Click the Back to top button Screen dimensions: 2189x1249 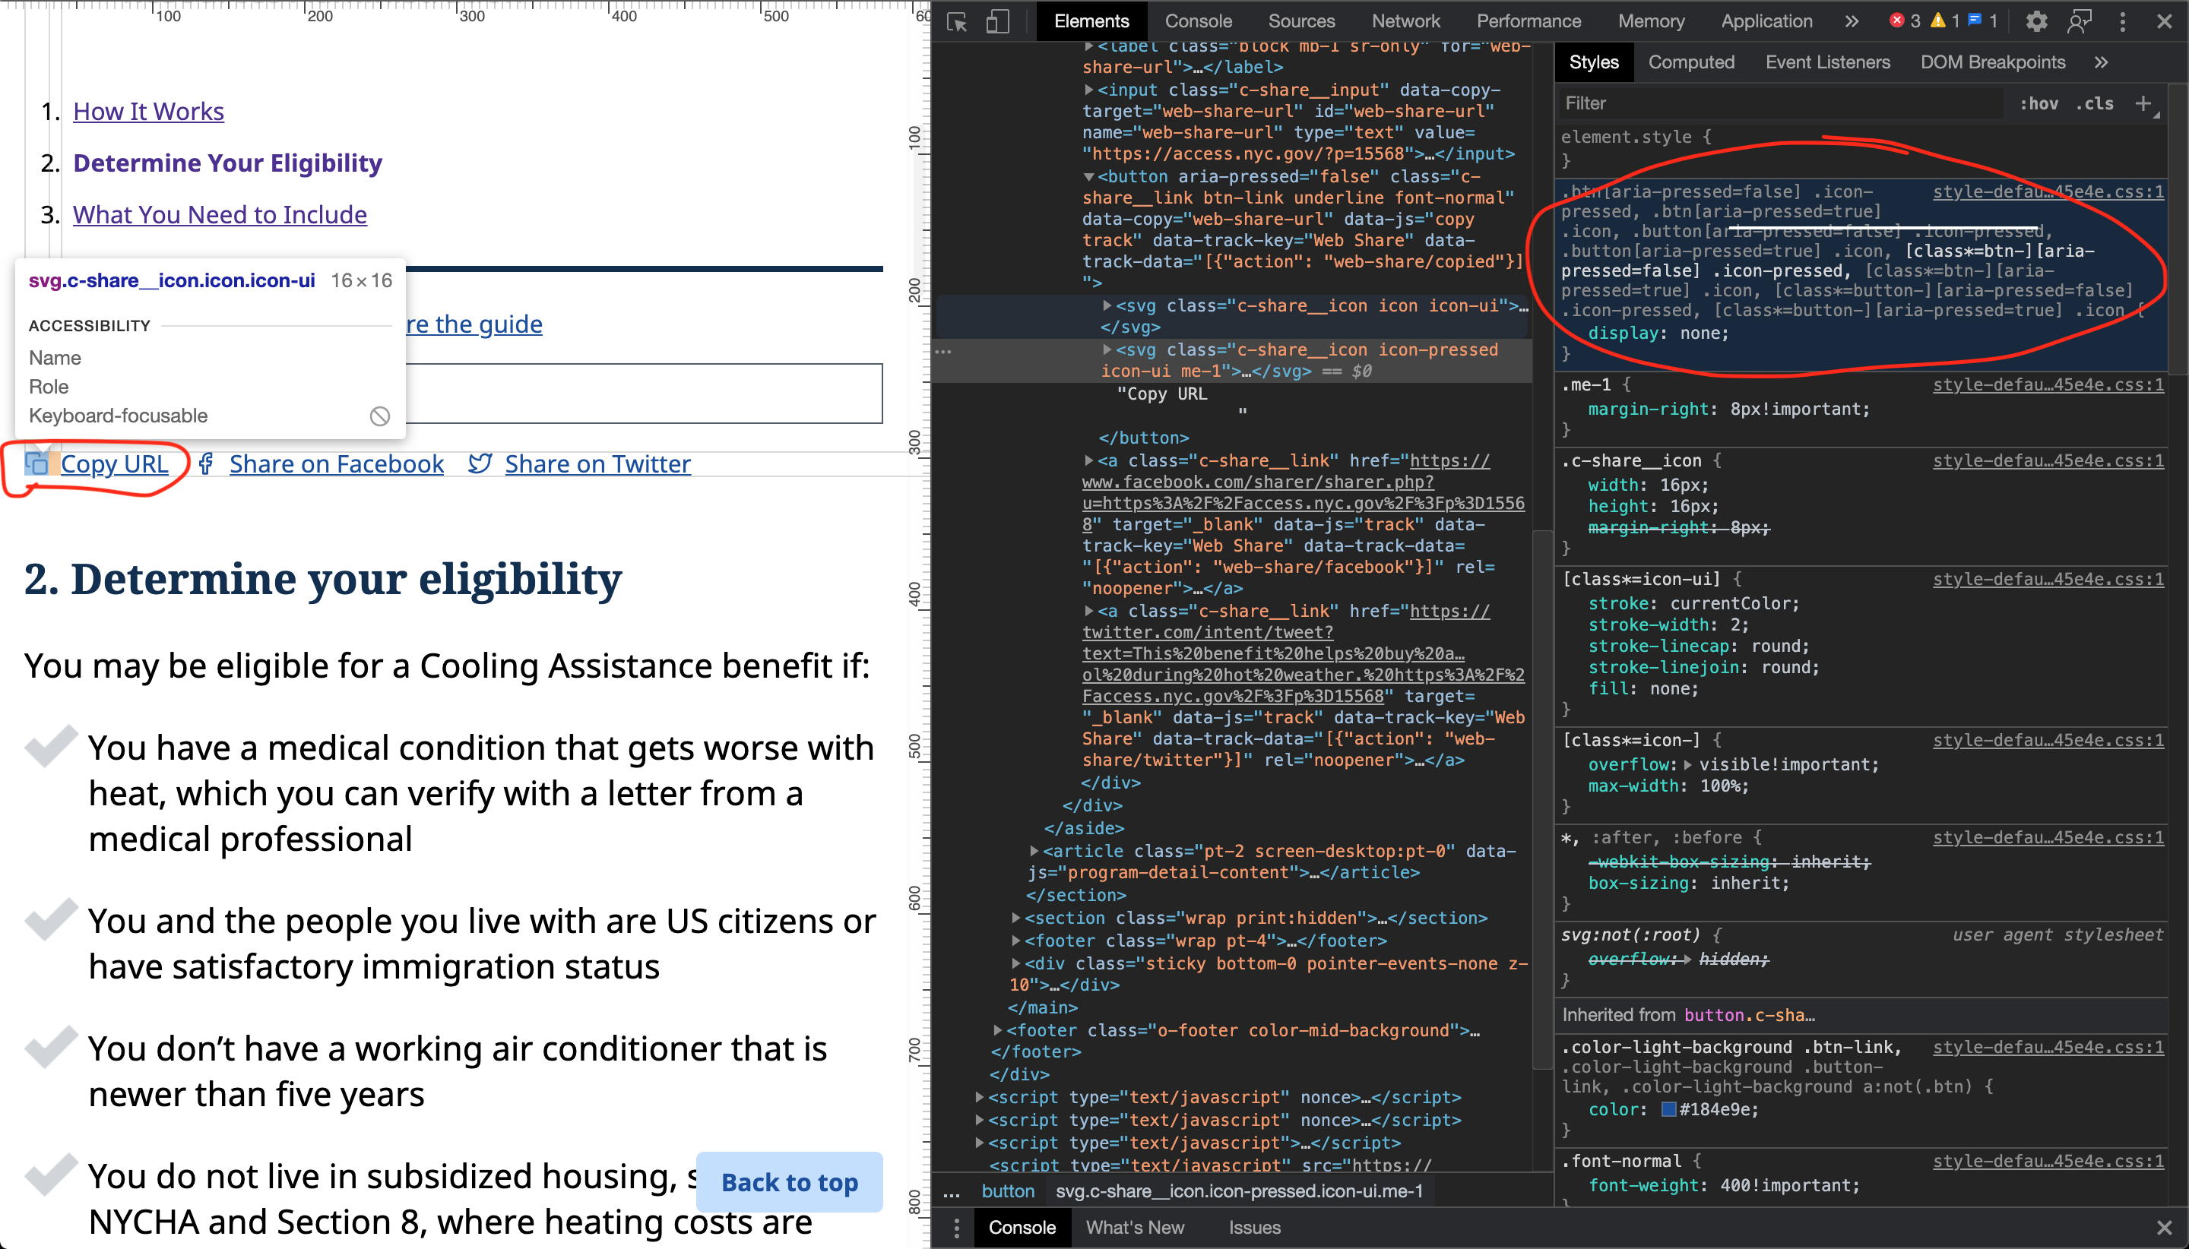(x=789, y=1182)
